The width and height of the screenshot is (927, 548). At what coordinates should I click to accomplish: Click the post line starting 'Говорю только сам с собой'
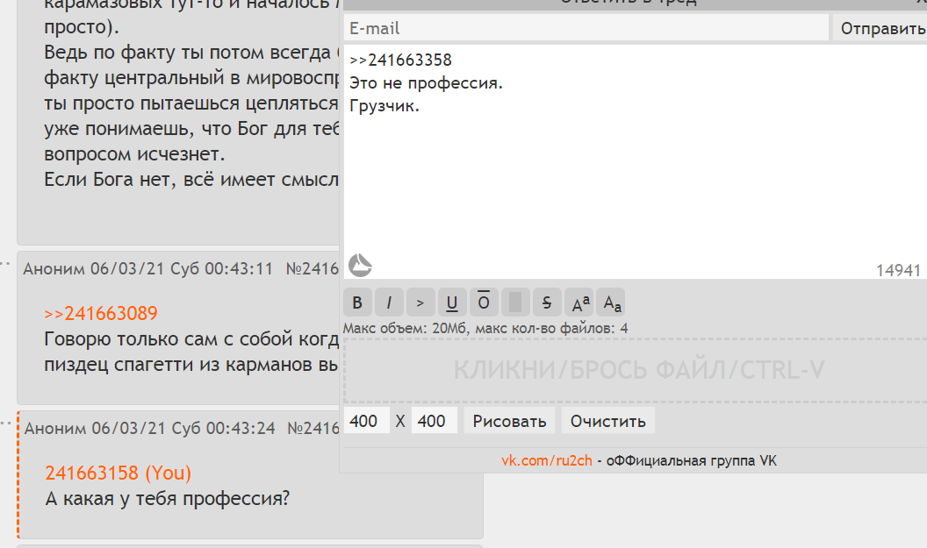191,339
